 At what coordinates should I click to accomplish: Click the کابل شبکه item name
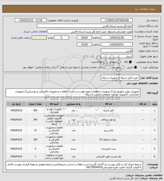pyautogui.click(x=109, y=111)
